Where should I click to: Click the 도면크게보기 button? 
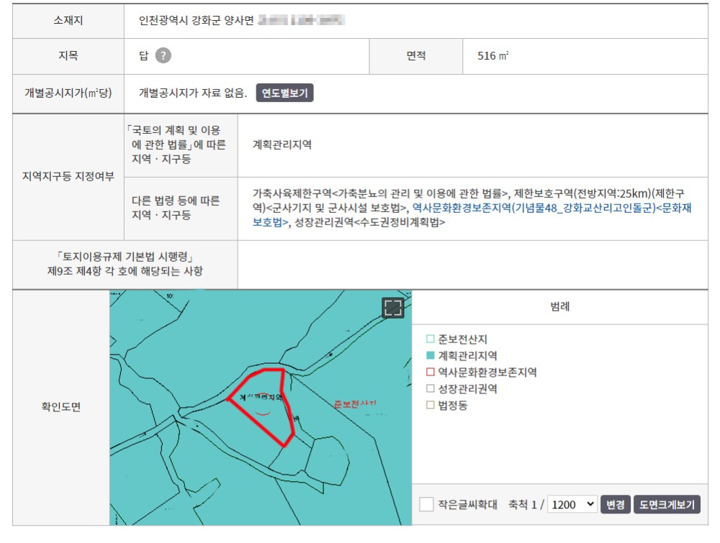click(x=667, y=505)
